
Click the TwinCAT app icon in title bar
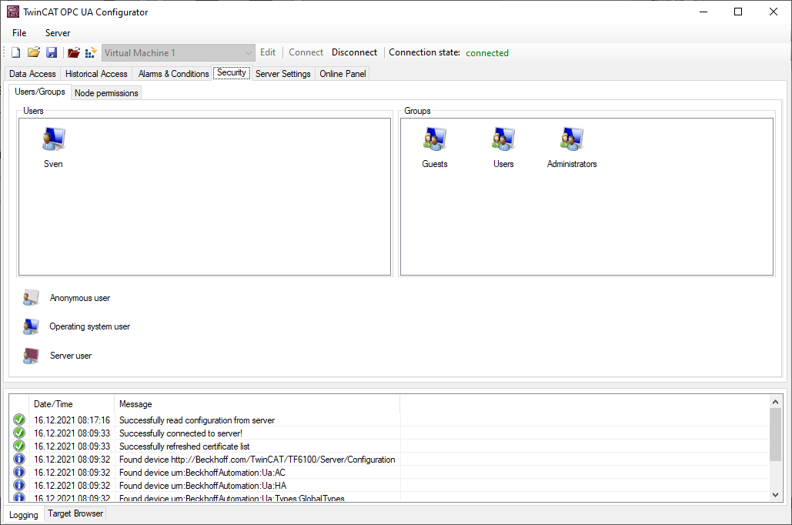[x=13, y=12]
